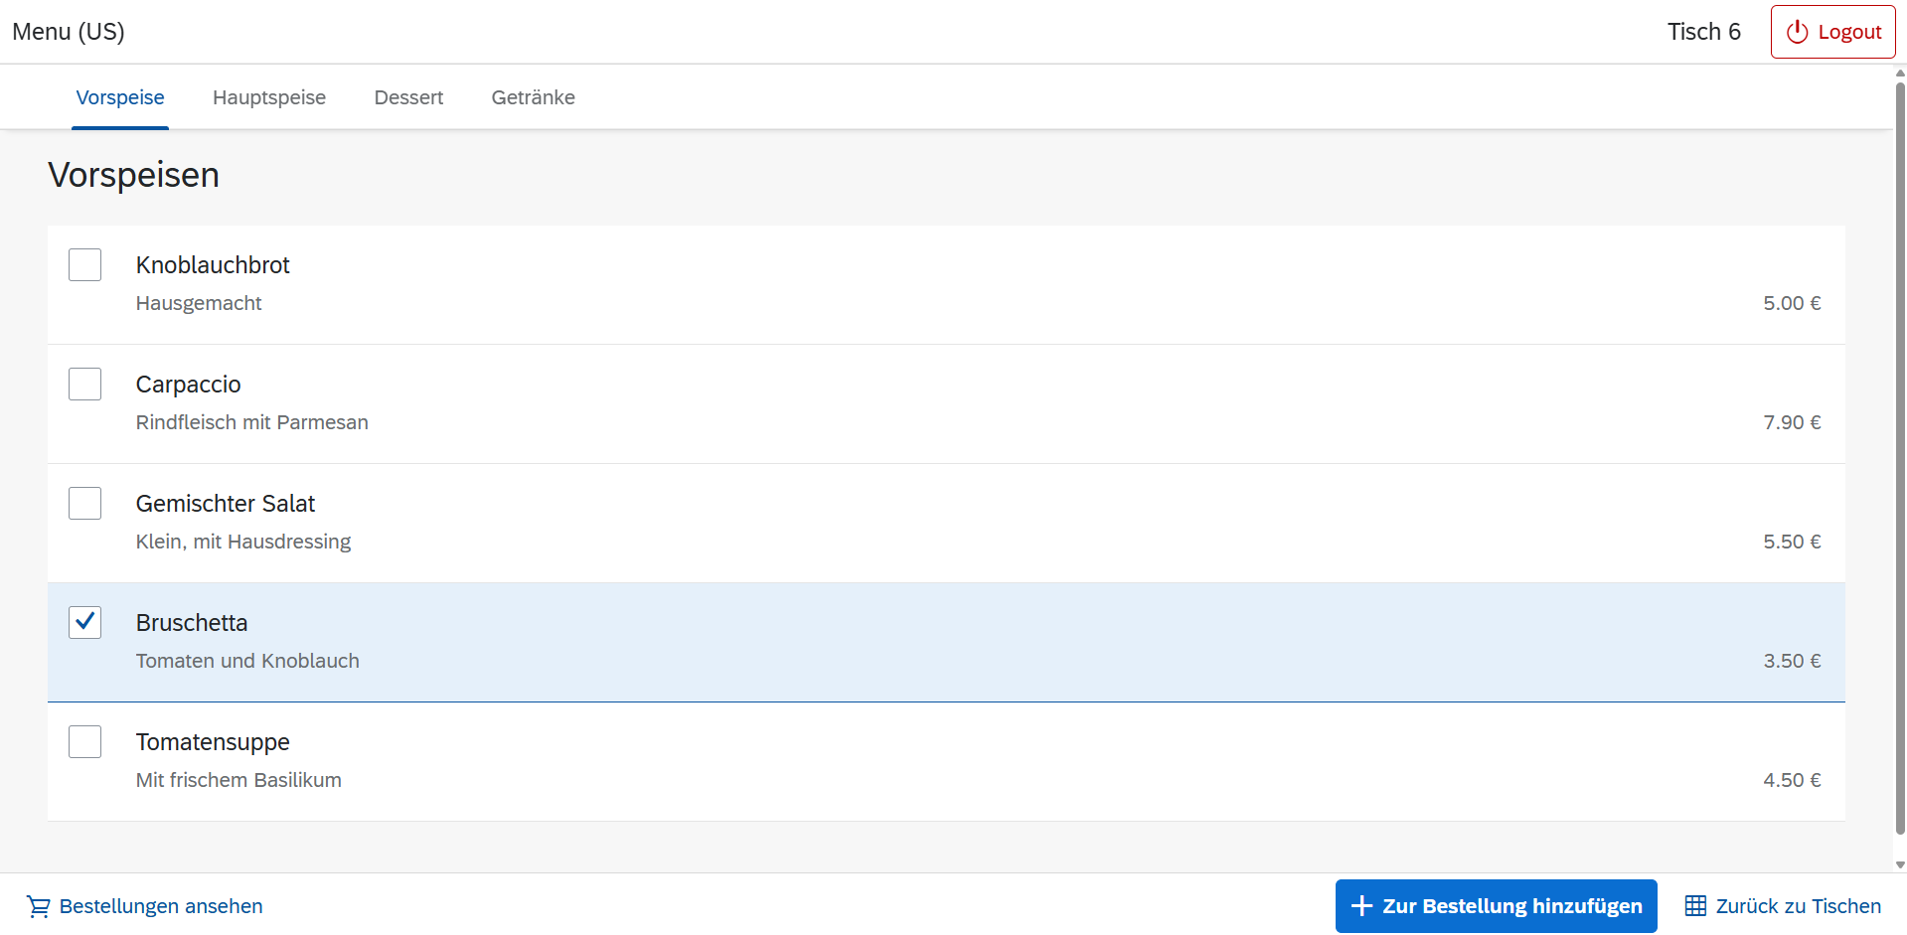Select the Carpaccio checkbox

click(x=85, y=385)
